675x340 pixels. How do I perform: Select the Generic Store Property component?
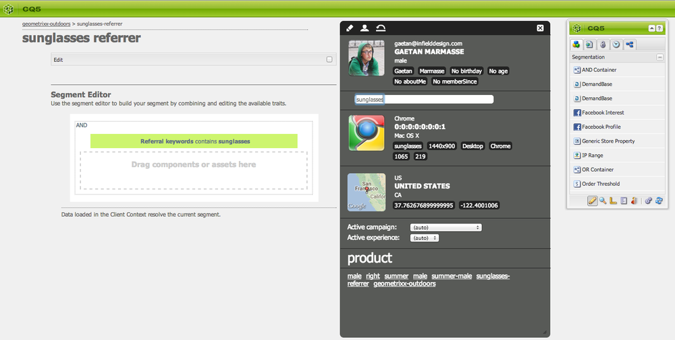tap(618, 141)
